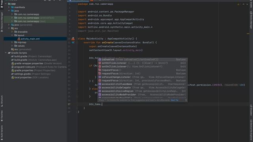
Task: Collapse the app module node
Action: click(6, 4)
